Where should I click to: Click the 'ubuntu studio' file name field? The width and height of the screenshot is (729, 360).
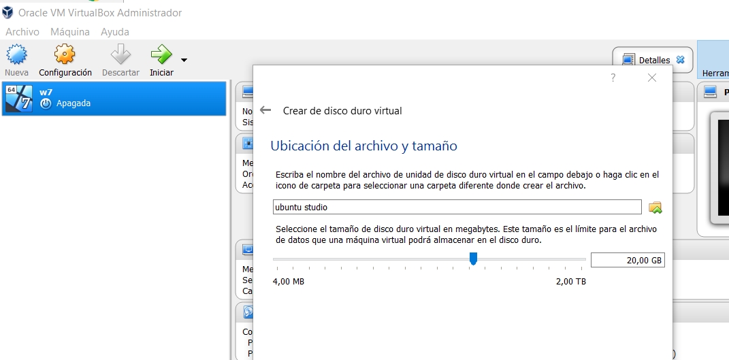pyautogui.click(x=456, y=207)
